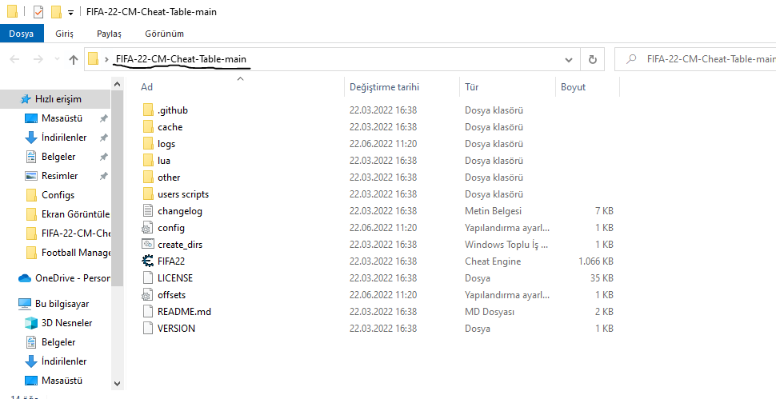Click the MD Dosyası type text
776x399 pixels.
[x=490, y=312]
